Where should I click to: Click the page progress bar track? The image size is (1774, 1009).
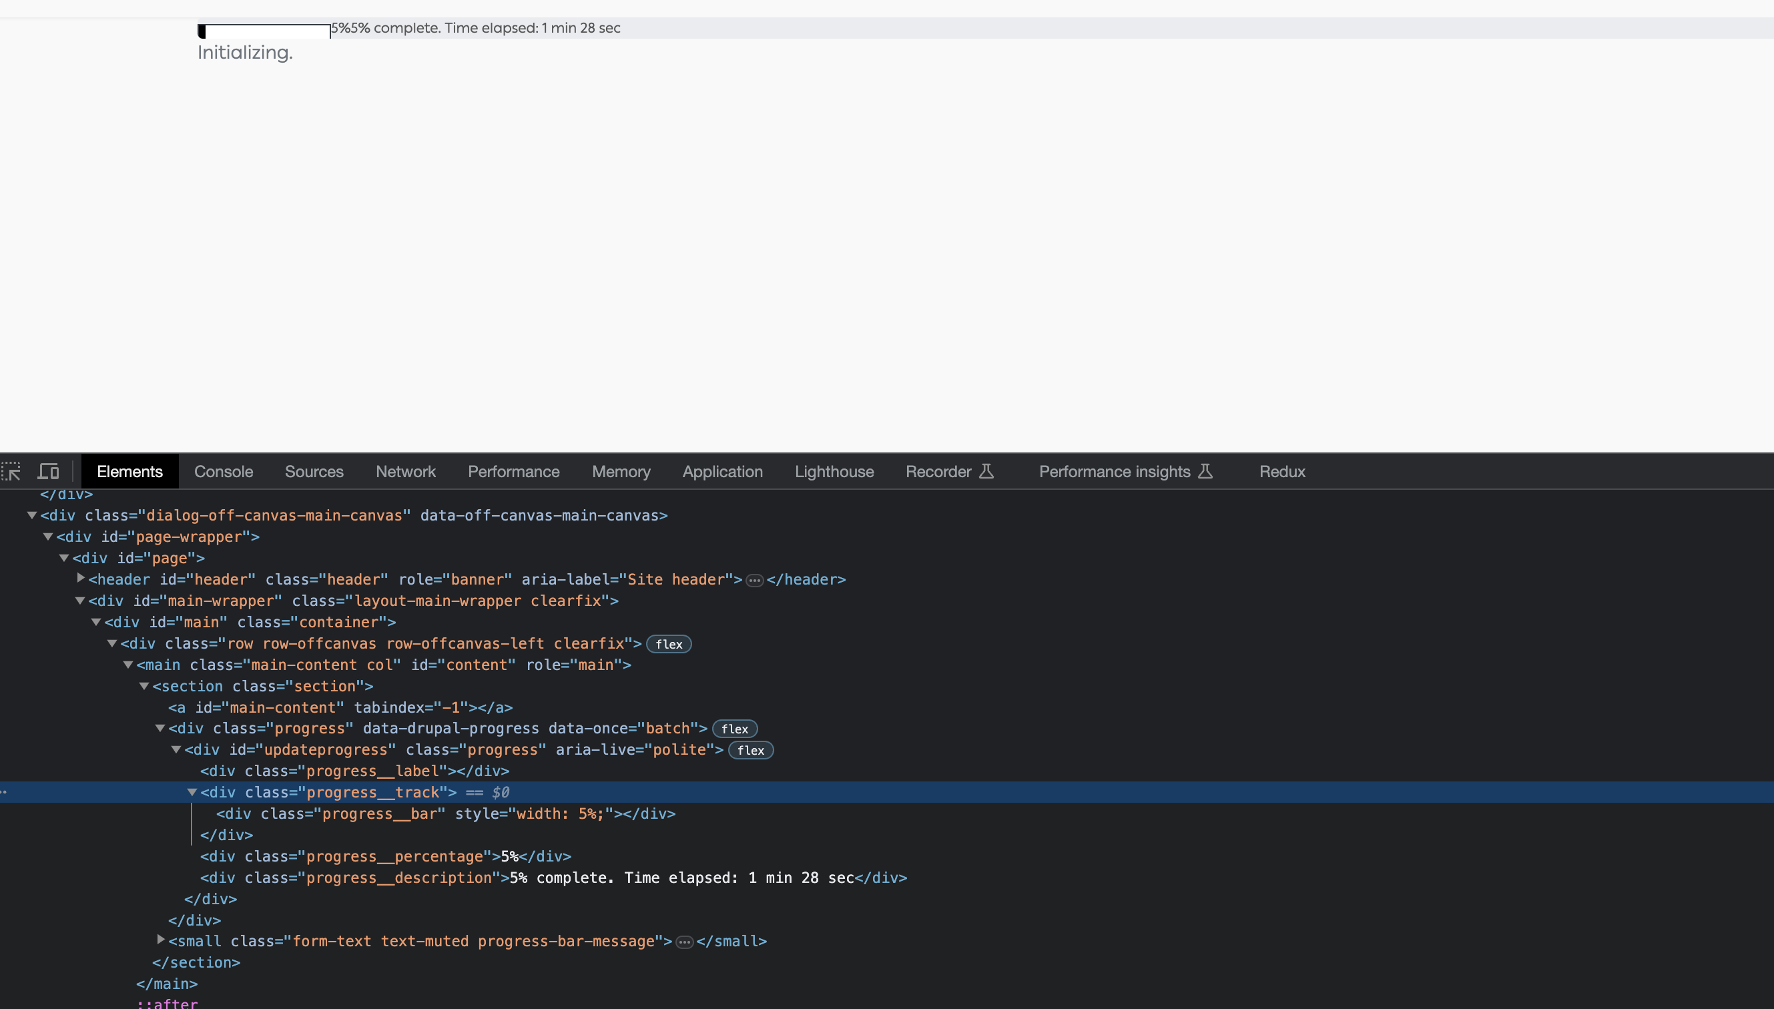(264, 31)
